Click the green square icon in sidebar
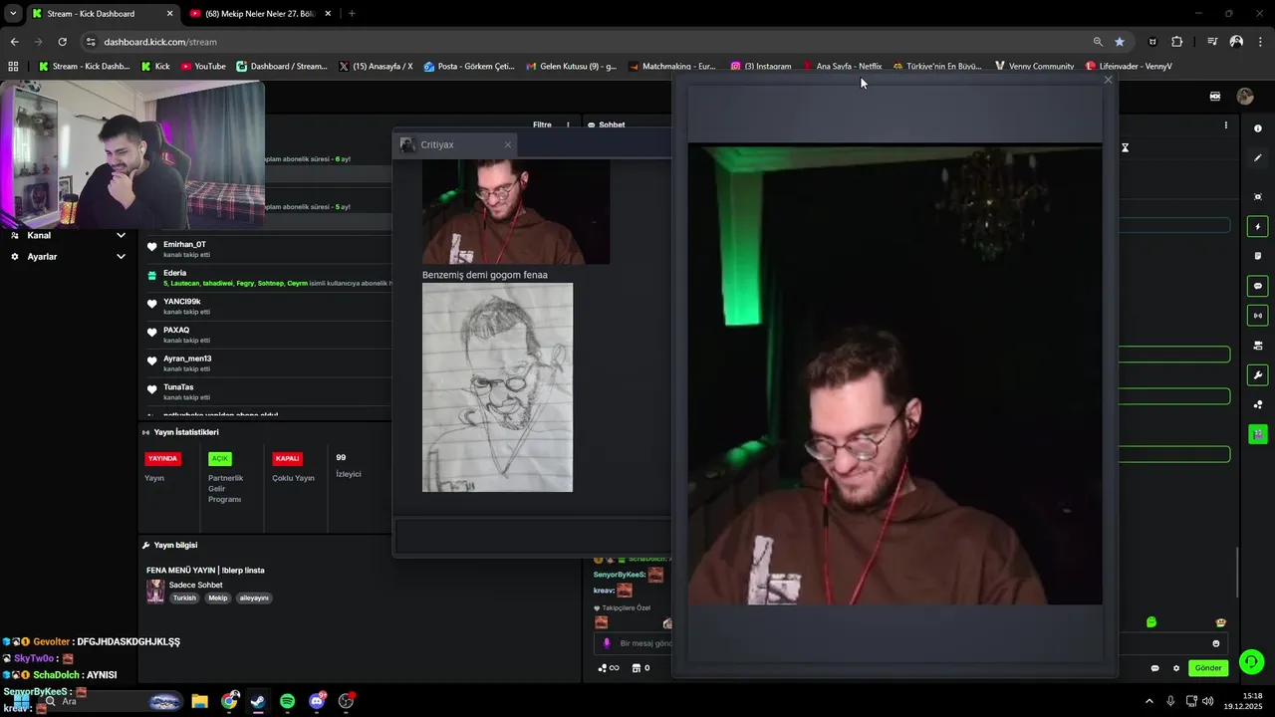This screenshot has width=1275, height=717. 1257,434
